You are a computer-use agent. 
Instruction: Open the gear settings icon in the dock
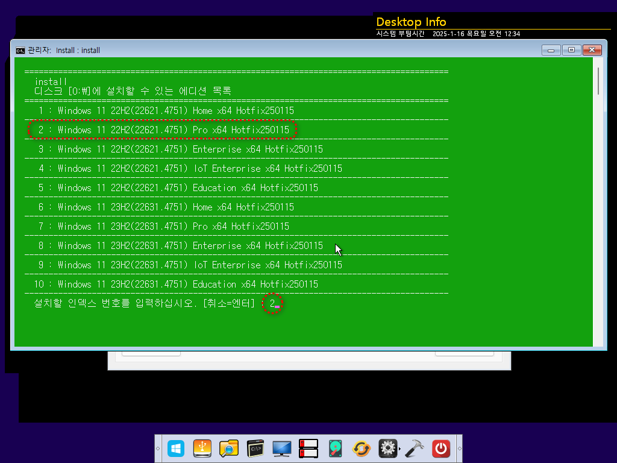pyautogui.click(x=387, y=449)
